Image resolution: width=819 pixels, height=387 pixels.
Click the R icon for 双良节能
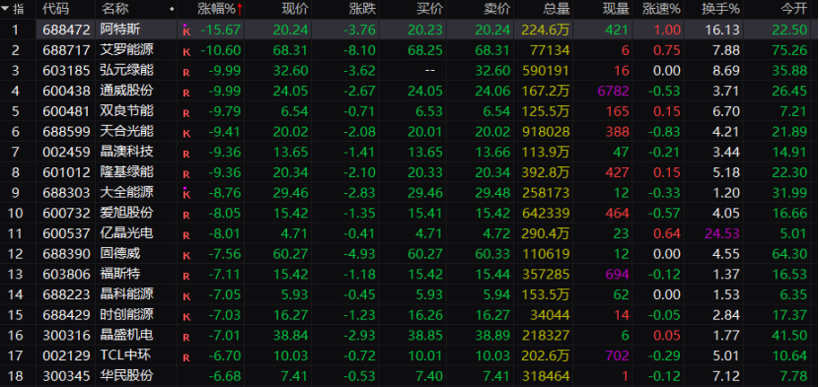(x=186, y=113)
